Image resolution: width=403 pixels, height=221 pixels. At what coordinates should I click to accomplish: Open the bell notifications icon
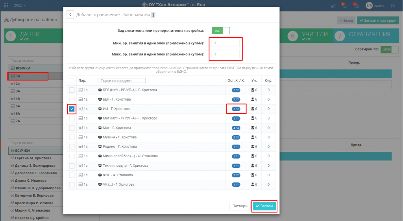(x=344, y=6)
